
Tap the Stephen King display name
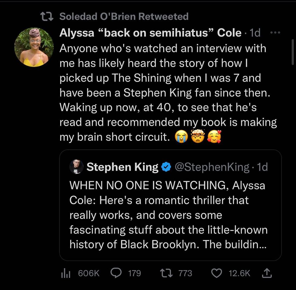click(122, 167)
